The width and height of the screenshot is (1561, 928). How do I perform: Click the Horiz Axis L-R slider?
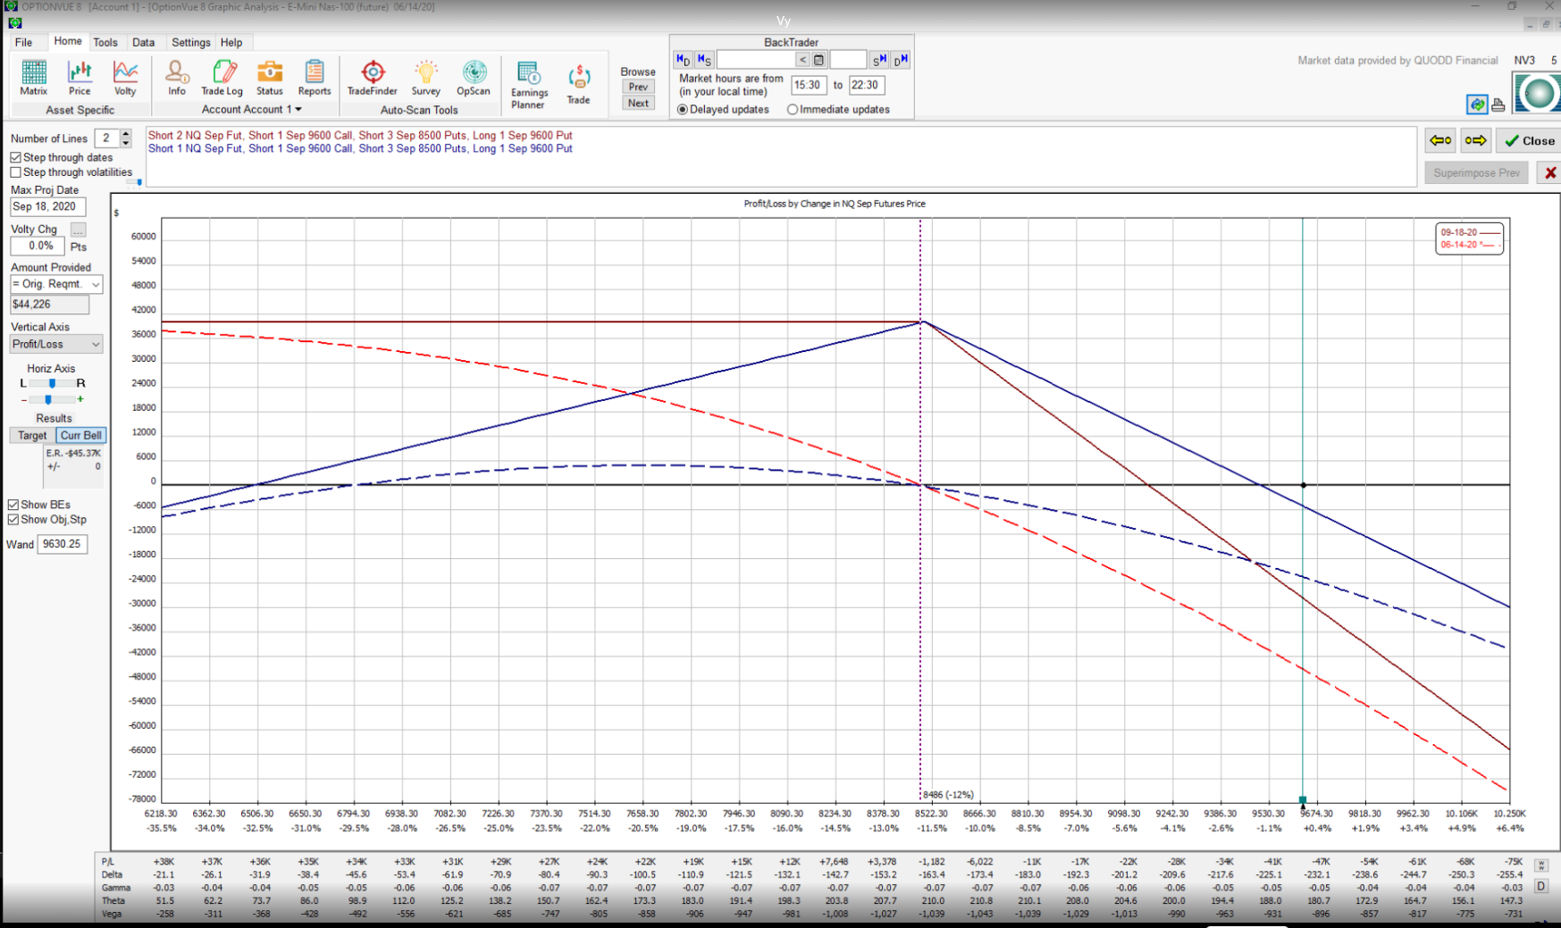click(x=52, y=383)
